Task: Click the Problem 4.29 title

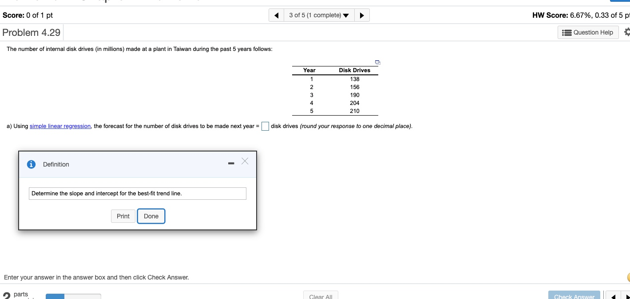Action: tap(32, 32)
